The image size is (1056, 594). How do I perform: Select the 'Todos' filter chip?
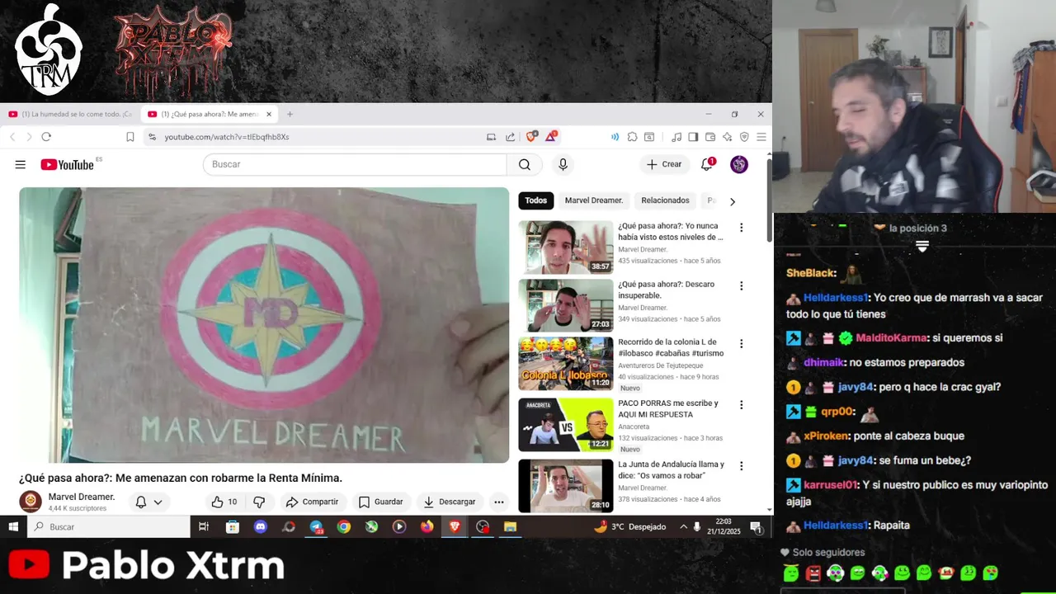click(x=536, y=200)
